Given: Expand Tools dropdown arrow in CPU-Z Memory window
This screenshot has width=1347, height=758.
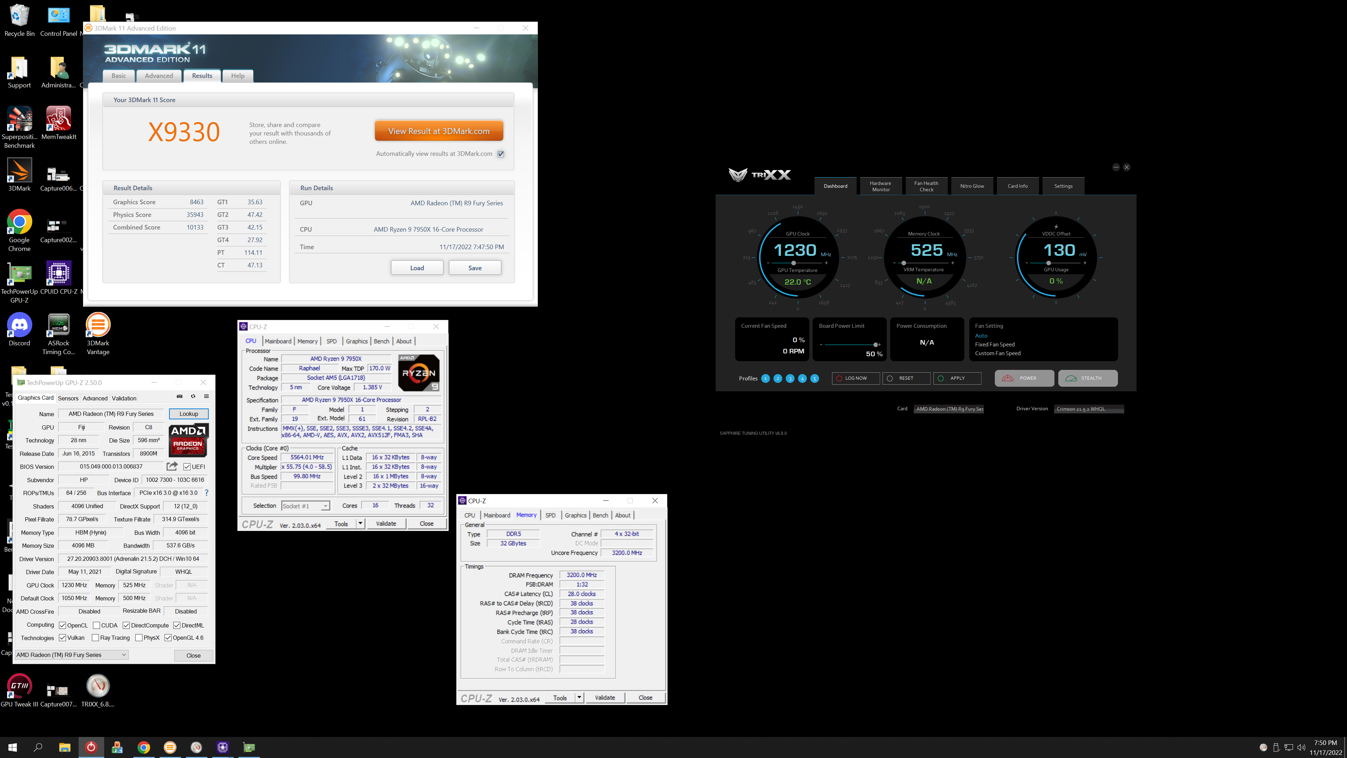Looking at the screenshot, I should click(579, 697).
